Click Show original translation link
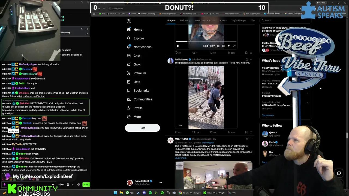 [x=207, y=143]
